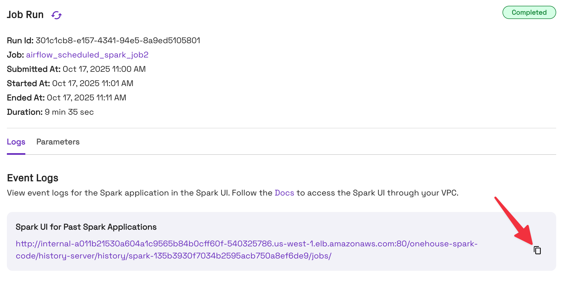
Task: Click the Spark UI for Past Spark Applications title
Action: (x=86, y=227)
